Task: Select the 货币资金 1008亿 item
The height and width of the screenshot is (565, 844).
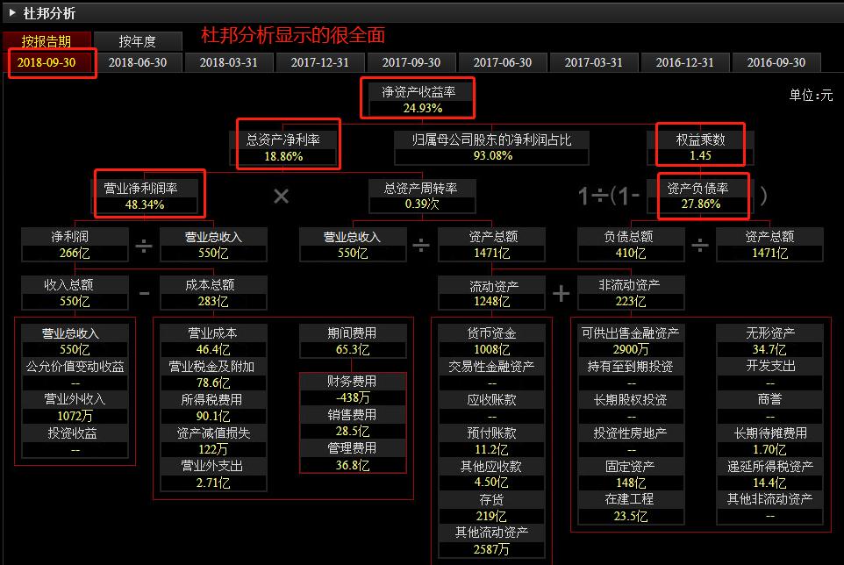Action: coord(491,340)
